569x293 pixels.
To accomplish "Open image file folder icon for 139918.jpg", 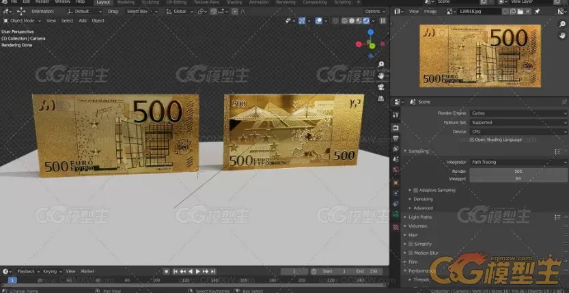I will [x=521, y=11].
